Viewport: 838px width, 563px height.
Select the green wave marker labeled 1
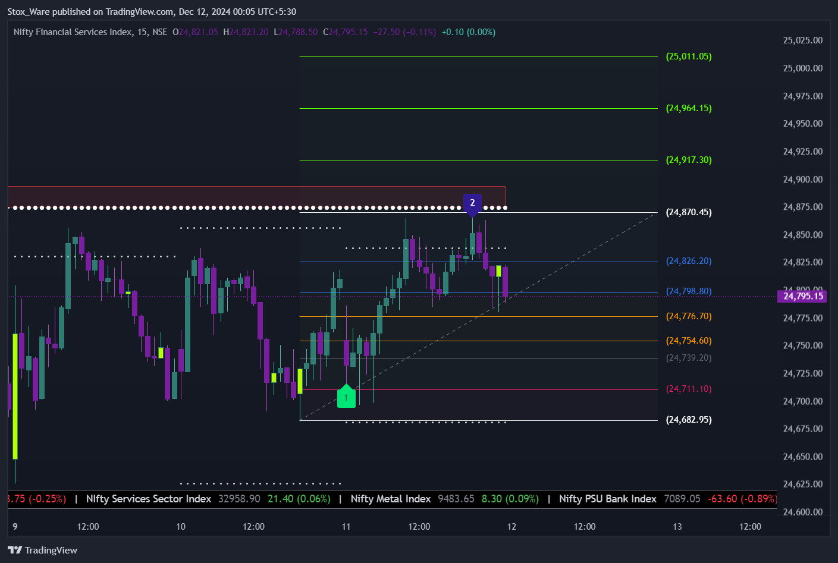point(346,396)
